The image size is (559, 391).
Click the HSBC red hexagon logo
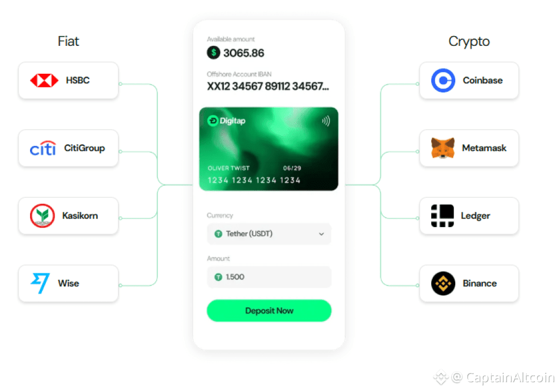44,81
